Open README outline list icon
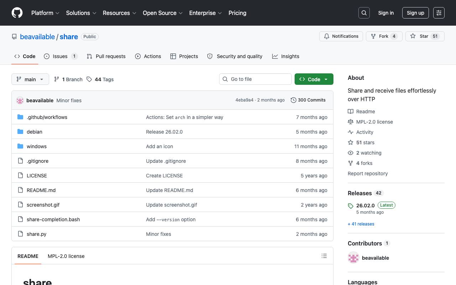The width and height of the screenshot is (456, 285). coord(324,256)
